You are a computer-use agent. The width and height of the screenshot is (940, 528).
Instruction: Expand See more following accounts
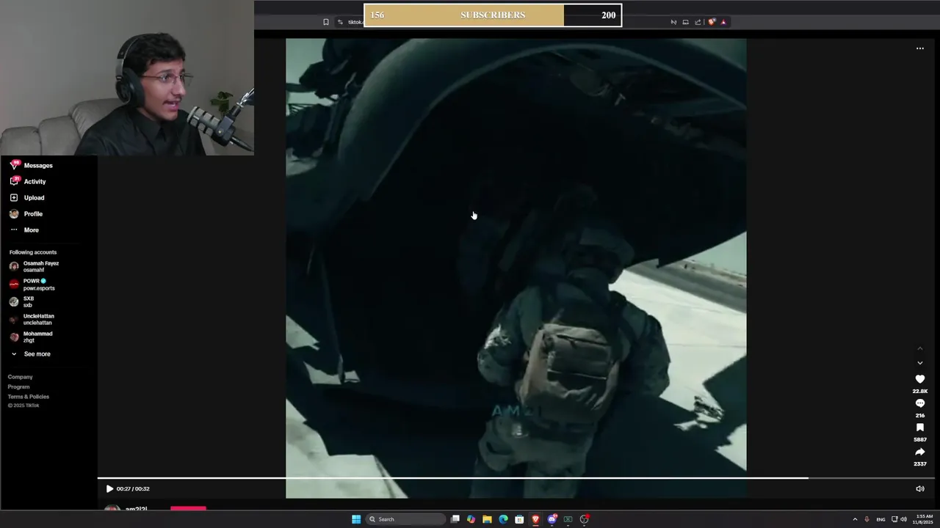(x=30, y=354)
